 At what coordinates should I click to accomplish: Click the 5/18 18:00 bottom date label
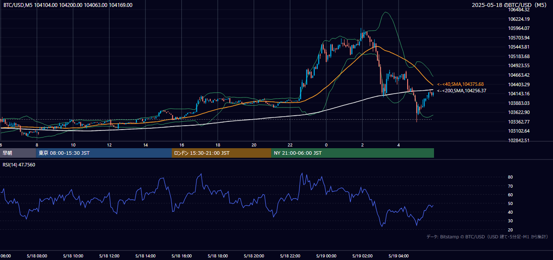coord(217,256)
